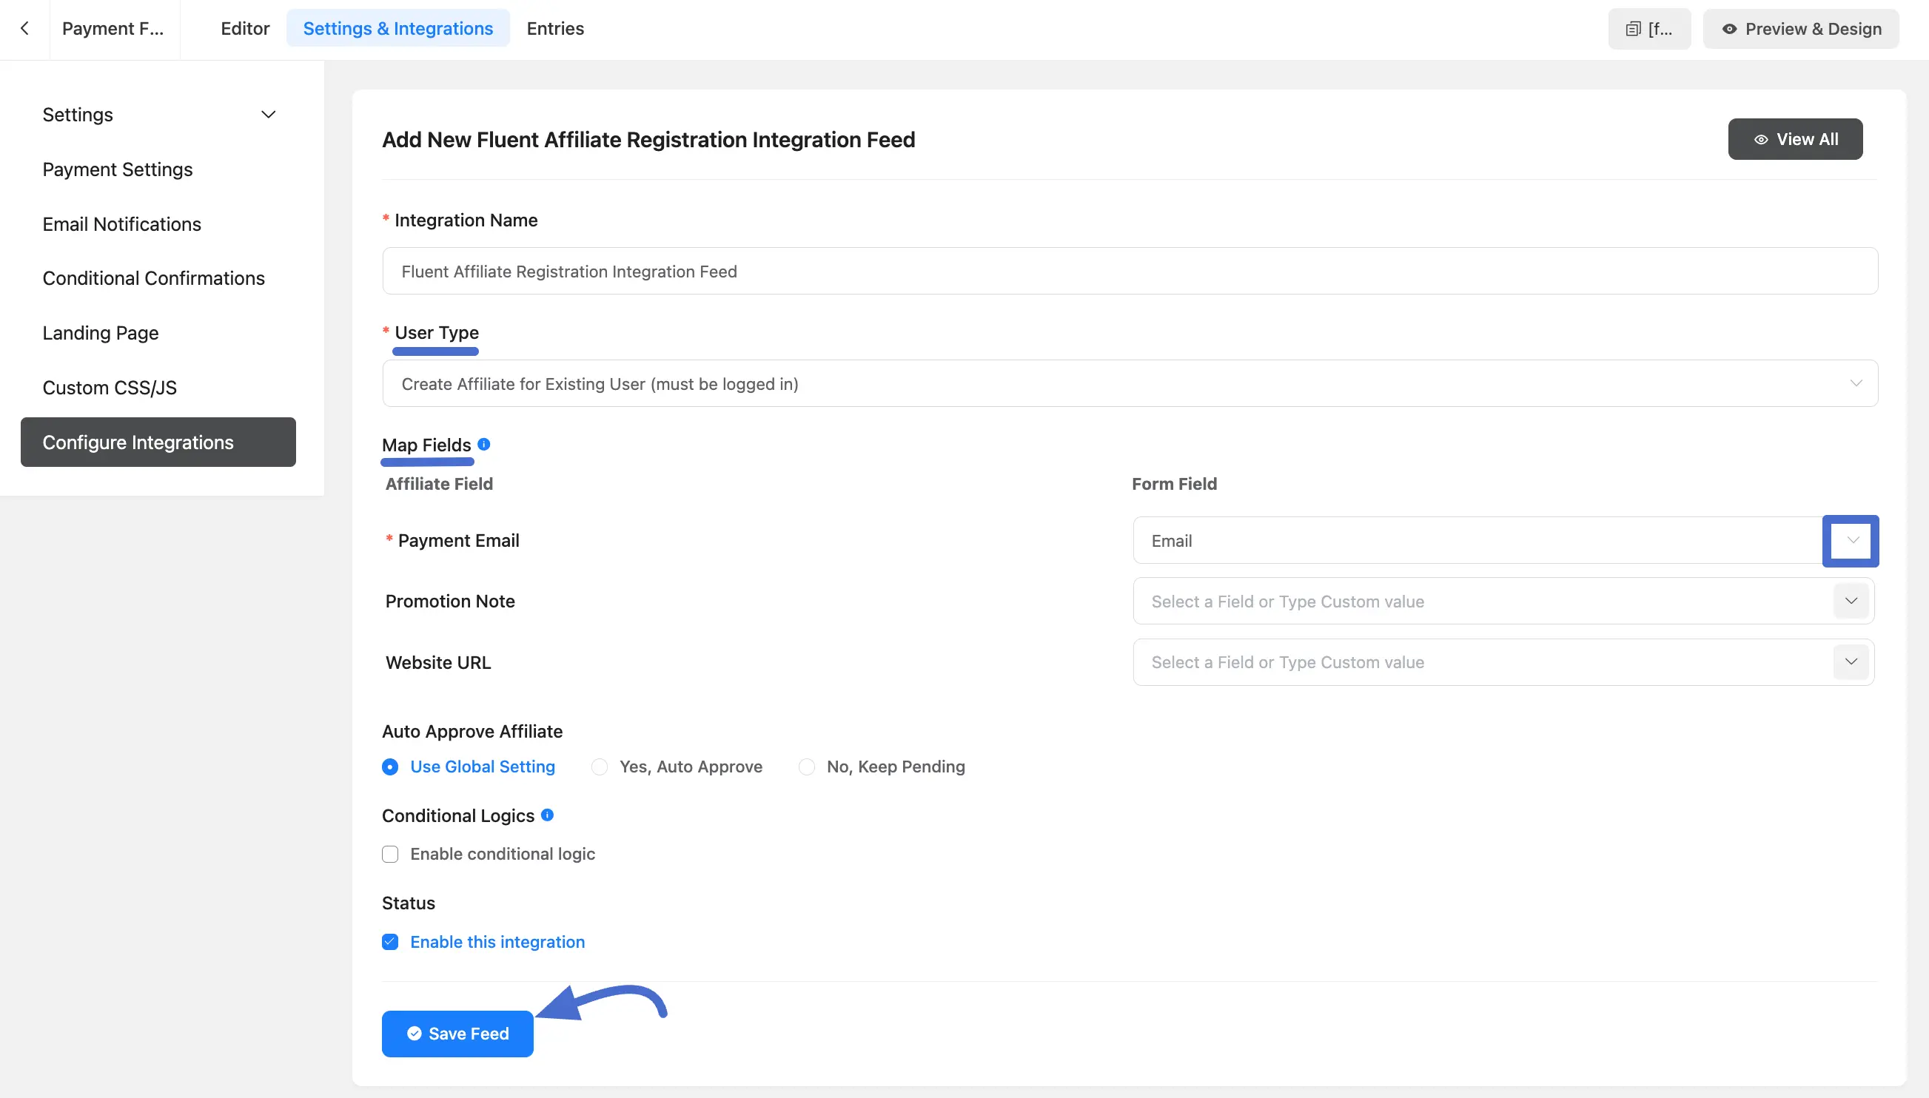Click the View All button

[1794, 139]
